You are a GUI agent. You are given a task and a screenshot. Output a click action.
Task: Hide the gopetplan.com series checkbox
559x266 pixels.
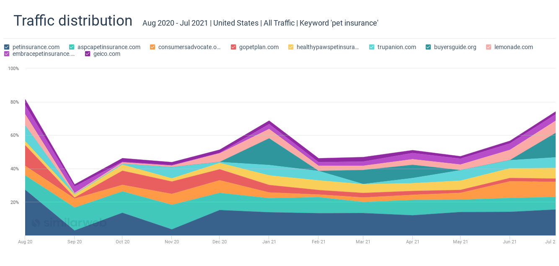[x=233, y=47]
